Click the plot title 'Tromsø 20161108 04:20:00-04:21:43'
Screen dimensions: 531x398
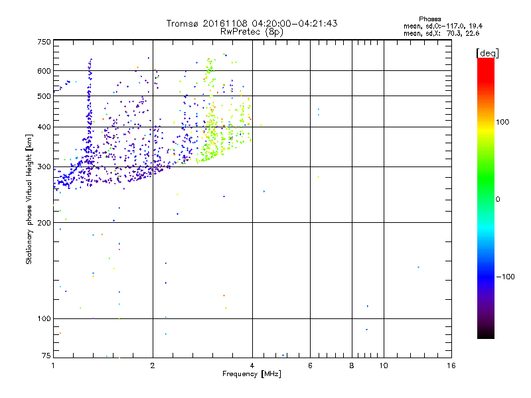coord(252,23)
